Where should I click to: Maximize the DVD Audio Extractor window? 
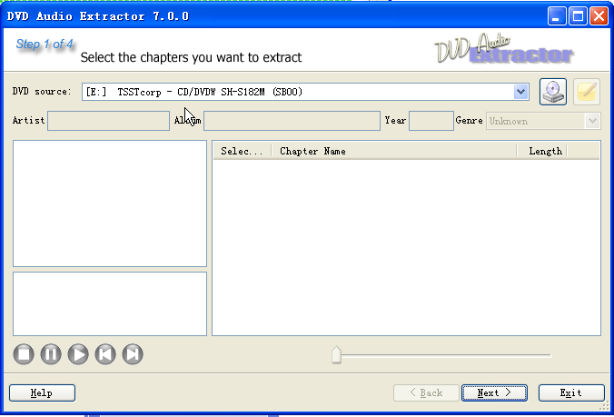coord(578,16)
